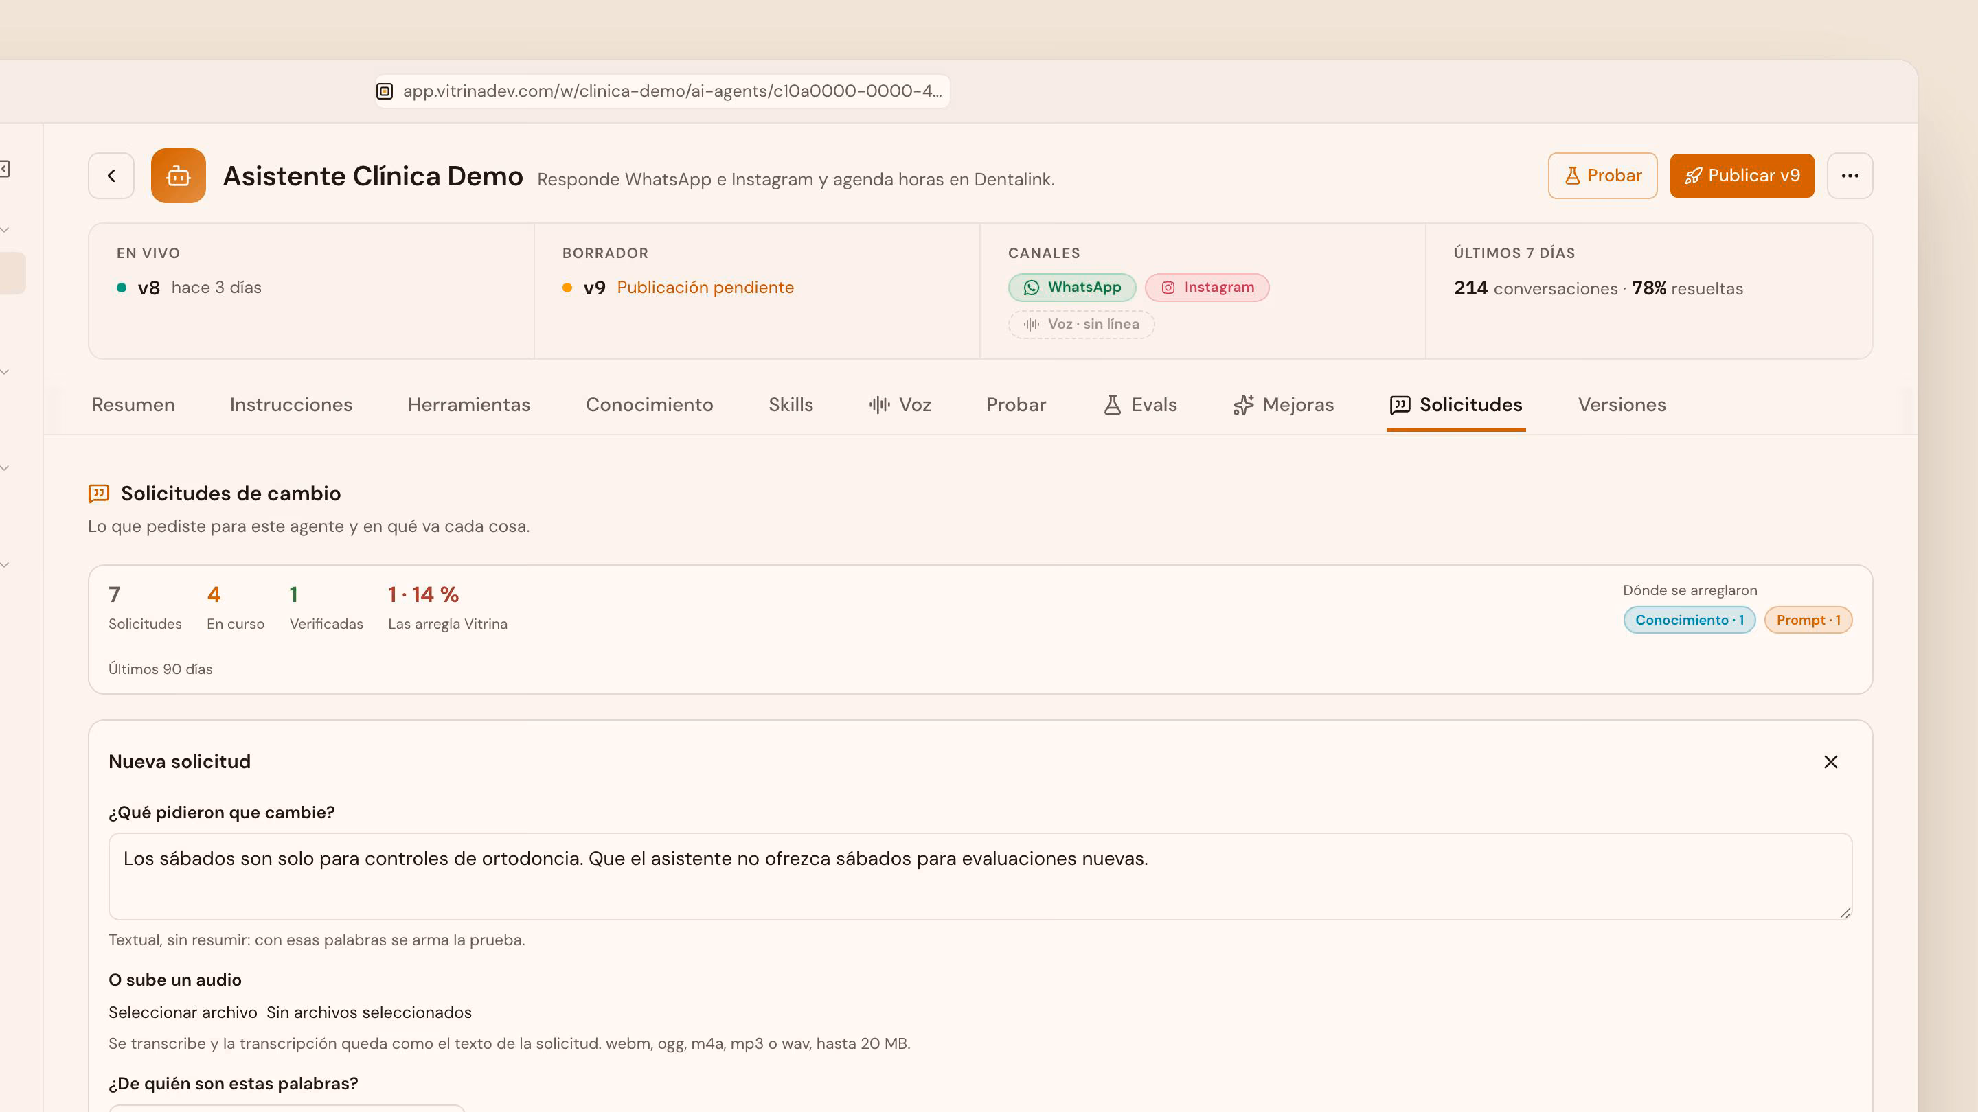Click the 7 Solicitudes stat
1978x1112 pixels.
(145, 607)
